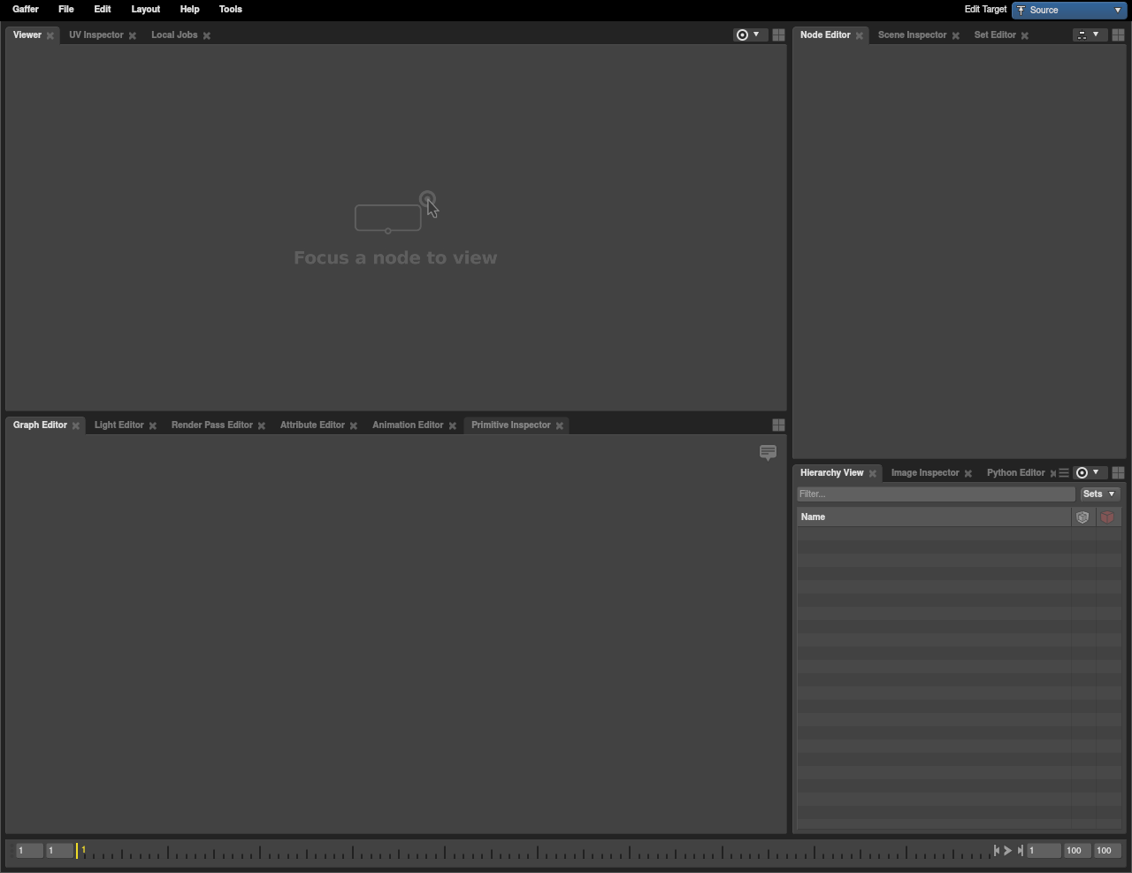Click the yellow playhead marker on timeline
Viewport: 1132px width, 873px height.
tap(77, 851)
